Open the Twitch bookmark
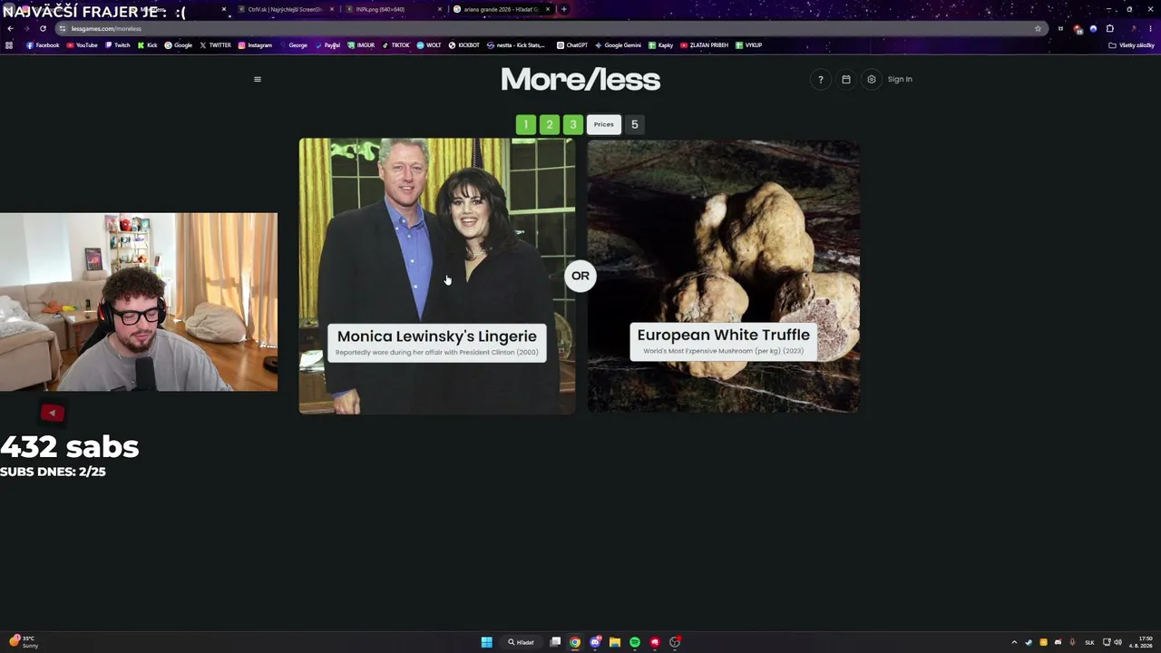 pos(117,45)
